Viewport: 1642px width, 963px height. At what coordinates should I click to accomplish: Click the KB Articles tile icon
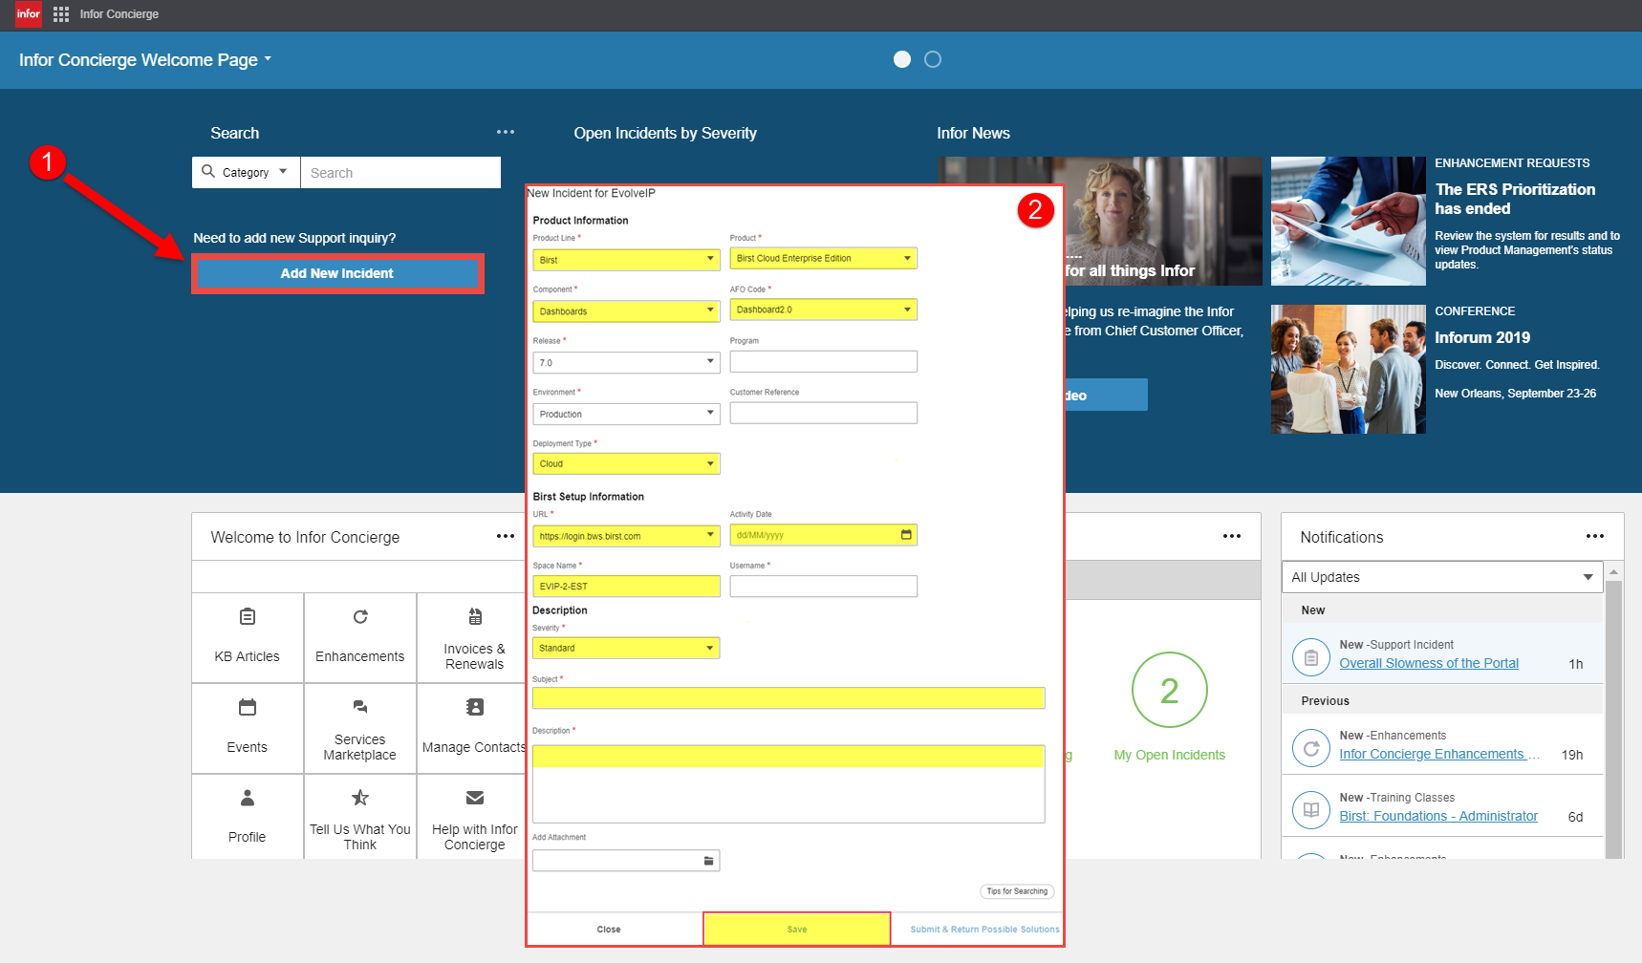(x=247, y=617)
